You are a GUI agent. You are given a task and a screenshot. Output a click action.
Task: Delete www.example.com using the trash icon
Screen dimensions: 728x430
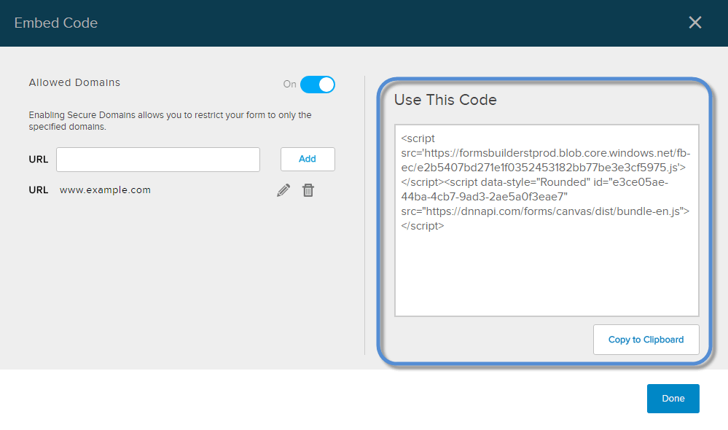point(308,189)
